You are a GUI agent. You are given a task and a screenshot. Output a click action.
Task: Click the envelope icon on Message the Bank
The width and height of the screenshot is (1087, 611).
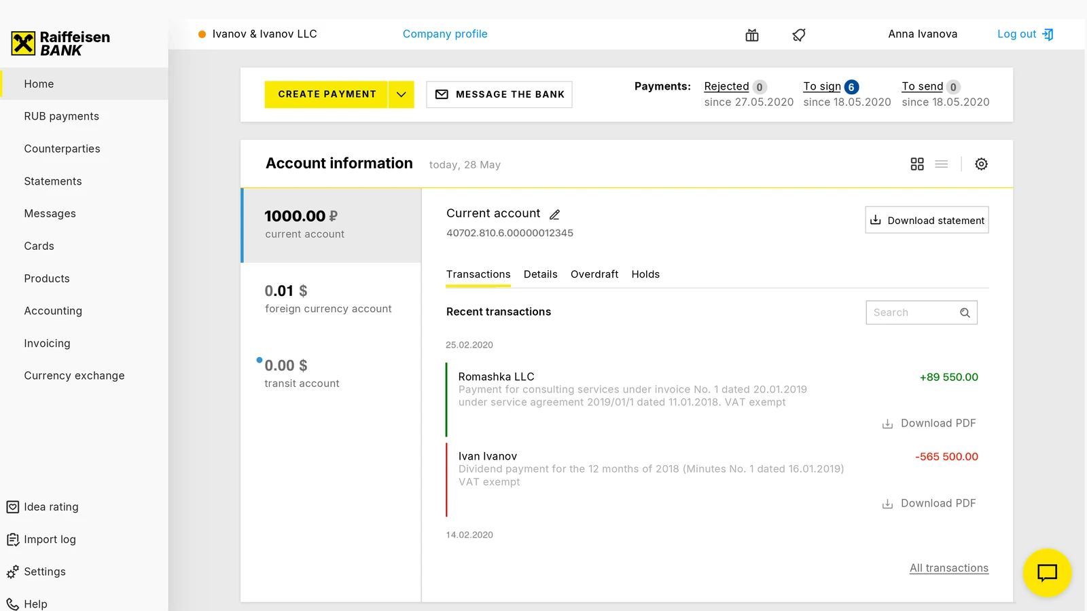click(442, 94)
